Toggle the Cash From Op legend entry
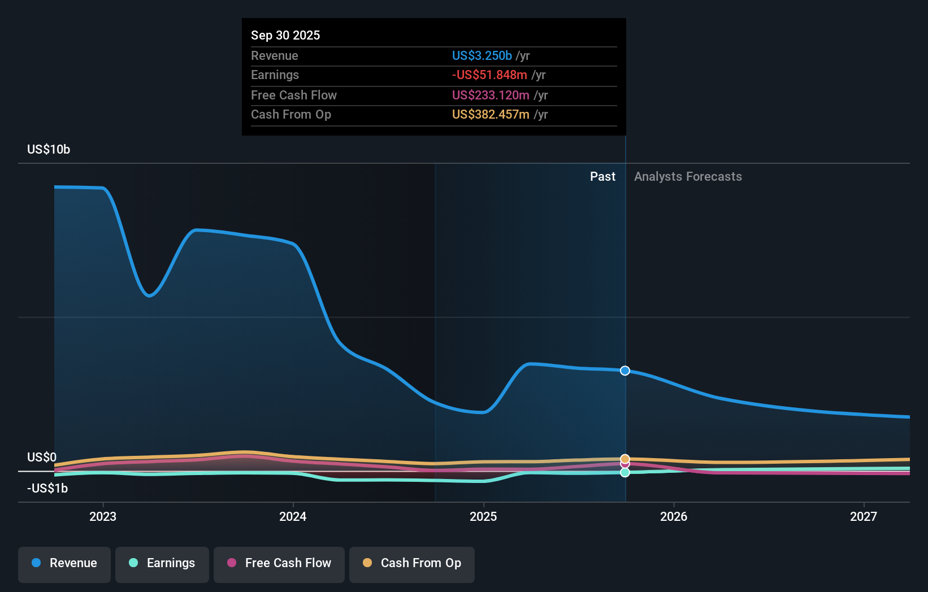 point(411,563)
